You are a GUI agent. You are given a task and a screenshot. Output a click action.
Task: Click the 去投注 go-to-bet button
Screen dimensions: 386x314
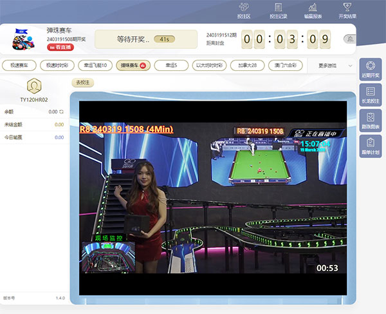(82, 83)
